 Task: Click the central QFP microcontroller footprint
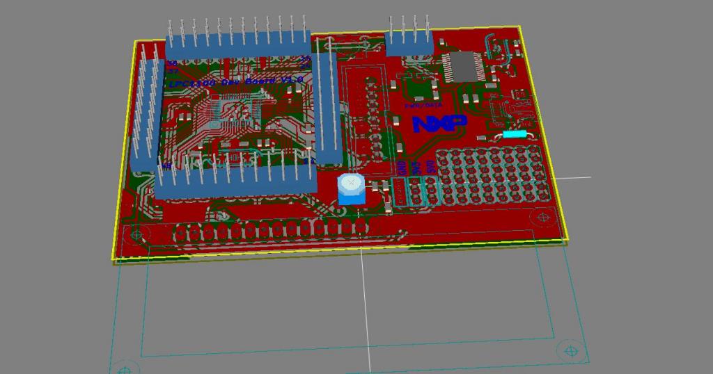click(234, 111)
